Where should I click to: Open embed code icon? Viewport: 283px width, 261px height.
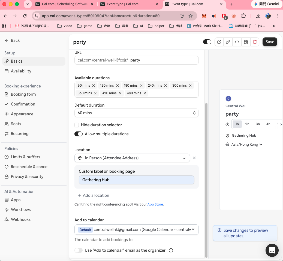(237, 42)
